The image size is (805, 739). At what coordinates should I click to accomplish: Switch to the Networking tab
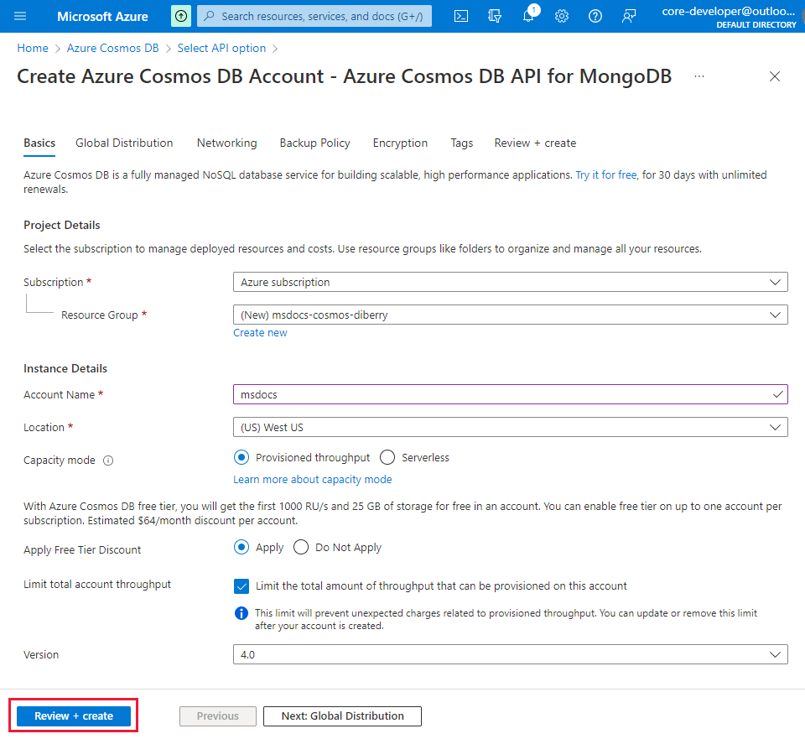(226, 143)
